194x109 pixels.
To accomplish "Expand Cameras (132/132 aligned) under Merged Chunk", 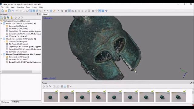I will 4,57.
